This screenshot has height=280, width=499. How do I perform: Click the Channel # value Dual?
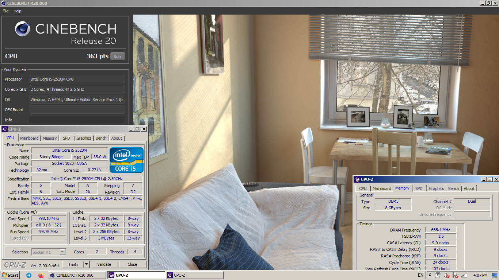pyautogui.click(x=472, y=201)
